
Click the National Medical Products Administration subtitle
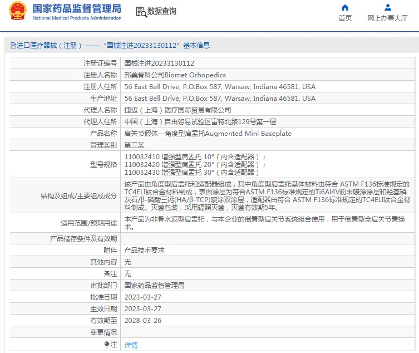click(77, 18)
